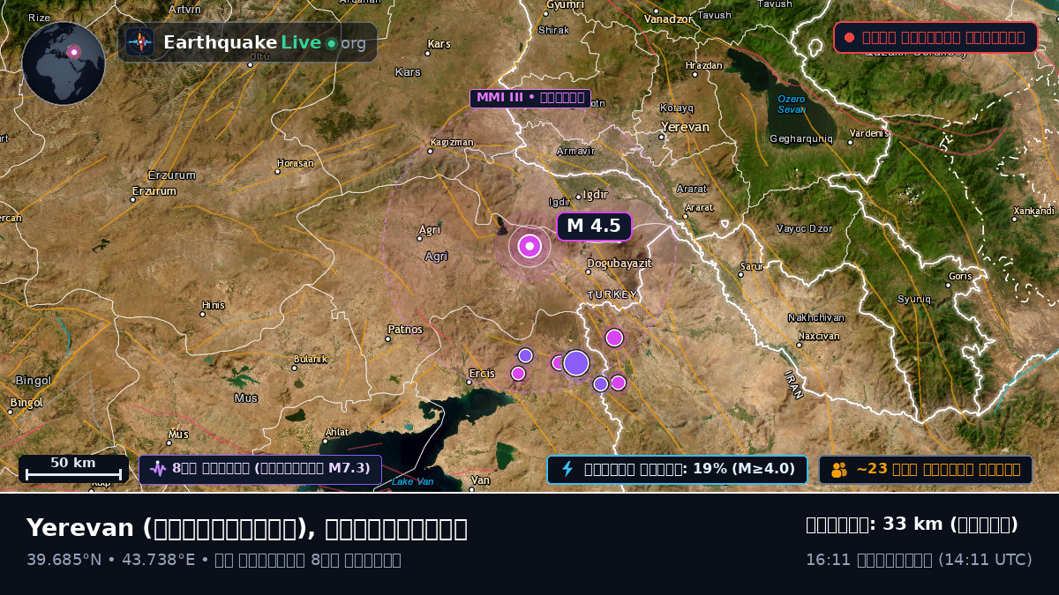Click the Lake Van water label
1059x595 pixels.
413,481
